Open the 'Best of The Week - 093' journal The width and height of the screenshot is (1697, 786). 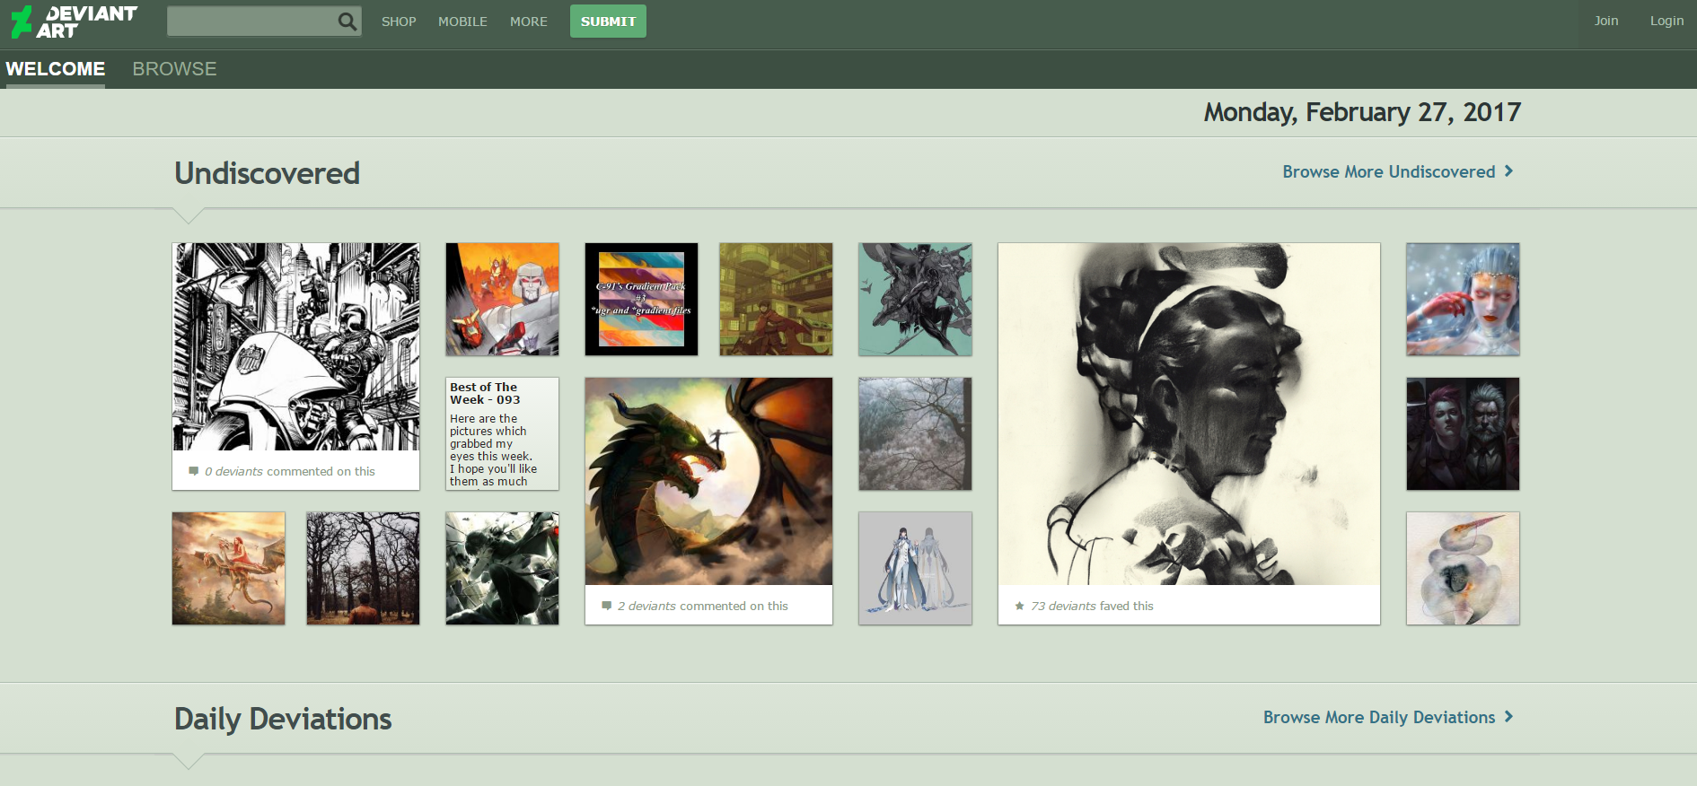tap(502, 433)
